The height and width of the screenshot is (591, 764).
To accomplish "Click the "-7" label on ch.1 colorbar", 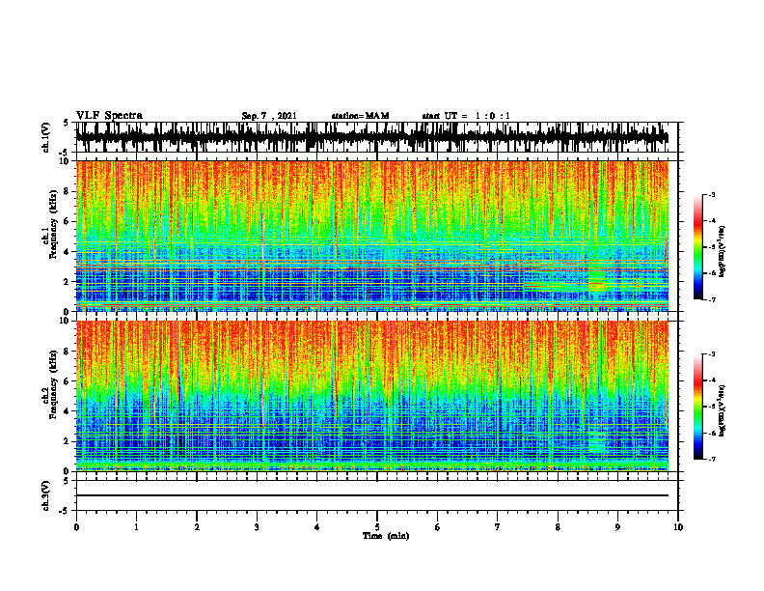I will click(x=712, y=300).
